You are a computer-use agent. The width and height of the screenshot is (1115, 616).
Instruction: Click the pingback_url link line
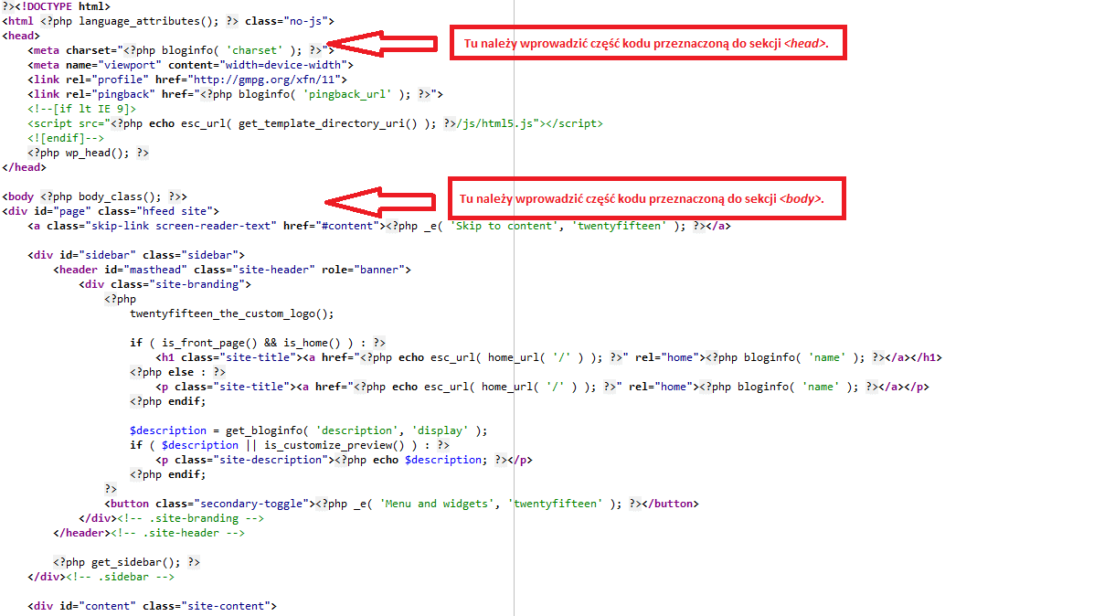(x=235, y=94)
